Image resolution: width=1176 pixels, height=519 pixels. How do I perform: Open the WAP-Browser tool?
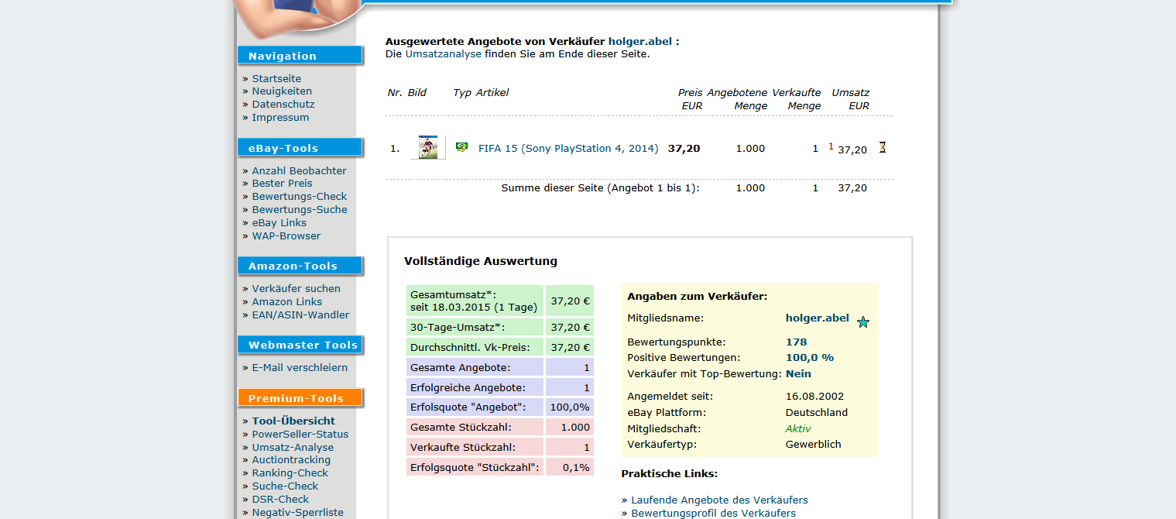pos(286,235)
